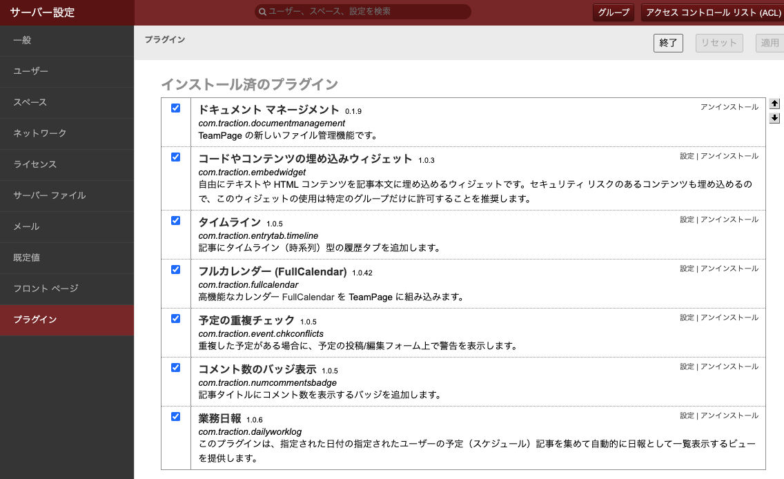This screenshot has height=479, width=784.
Task: Select ユーザー in the sidebar
Action: pyautogui.click(x=30, y=71)
